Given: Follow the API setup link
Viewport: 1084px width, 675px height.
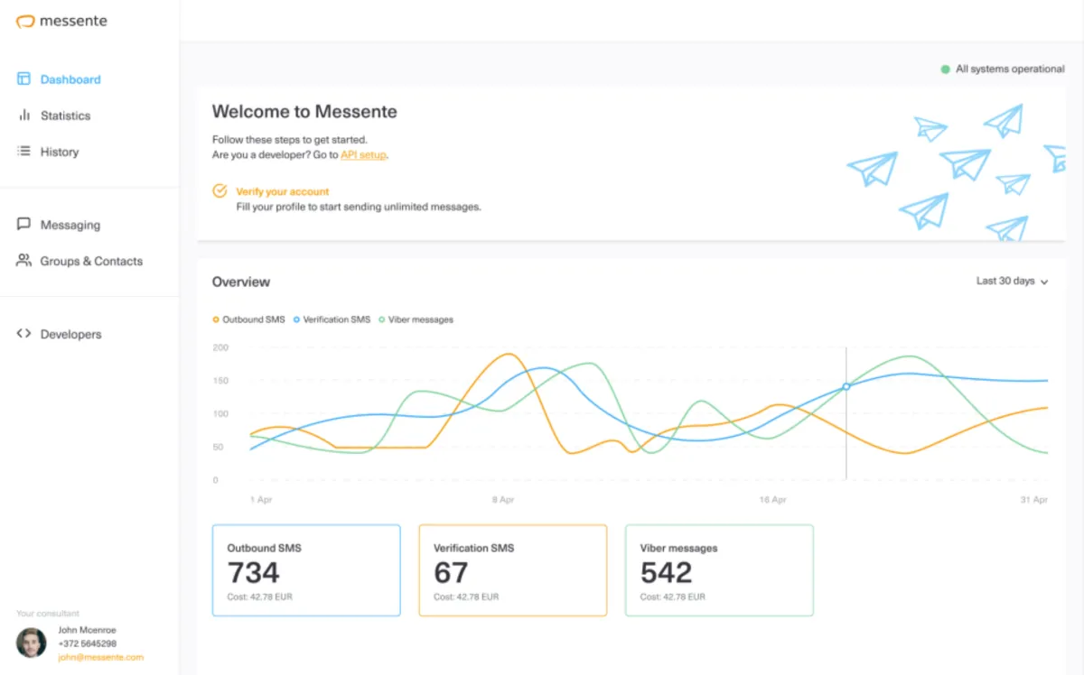Looking at the screenshot, I should click(363, 154).
